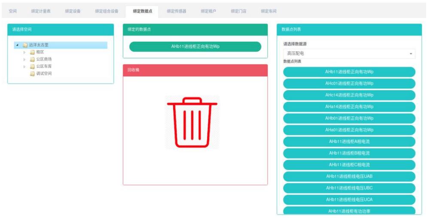Select the 绑定门店 tab
The width and height of the screenshot is (427, 218).
[238, 11]
